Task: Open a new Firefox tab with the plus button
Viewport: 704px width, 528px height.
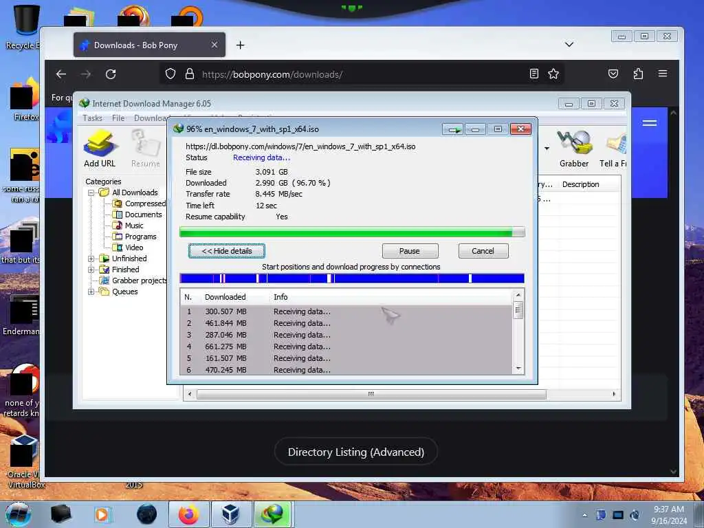Action: click(240, 45)
